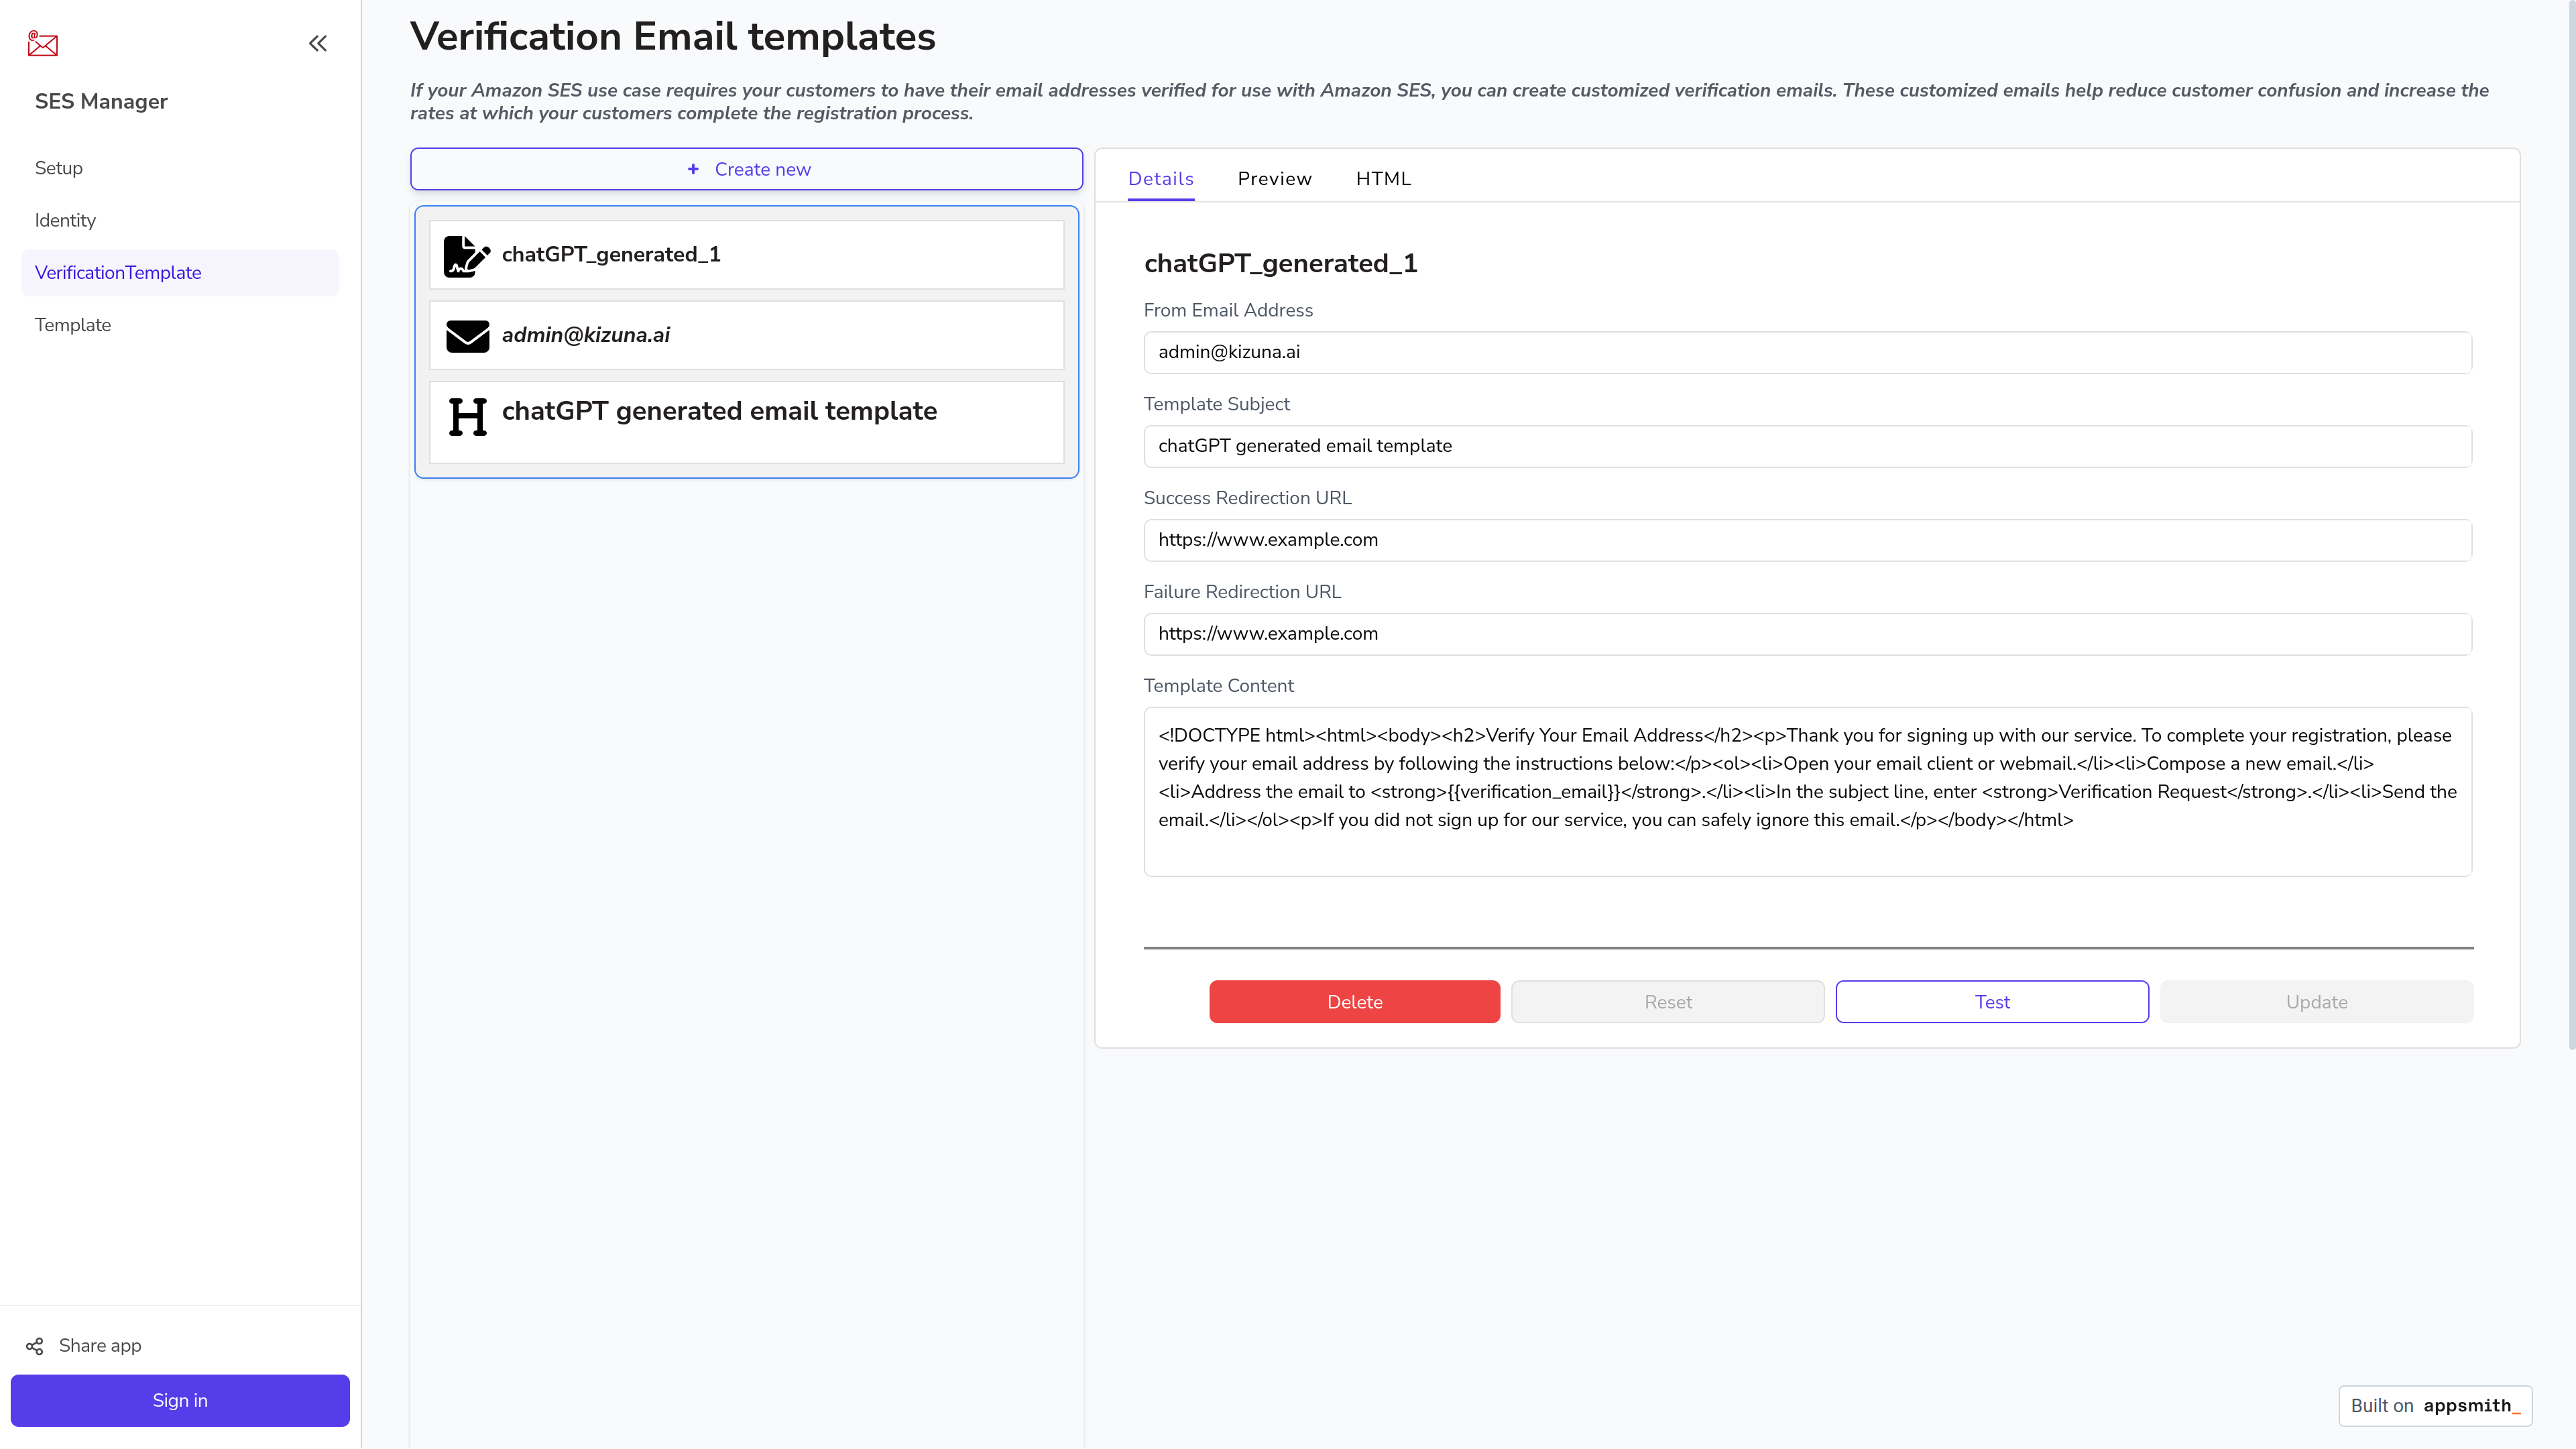Image resolution: width=2576 pixels, height=1449 pixels.
Task: Click the Share app icon
Action: [x=34, y=1346]
